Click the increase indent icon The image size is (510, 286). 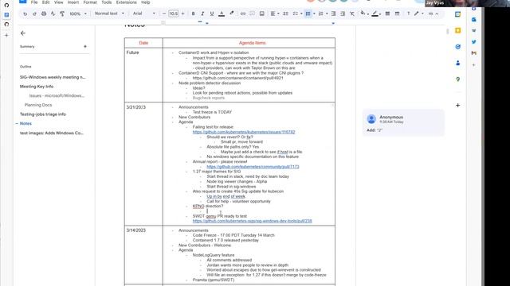[343, 14]
